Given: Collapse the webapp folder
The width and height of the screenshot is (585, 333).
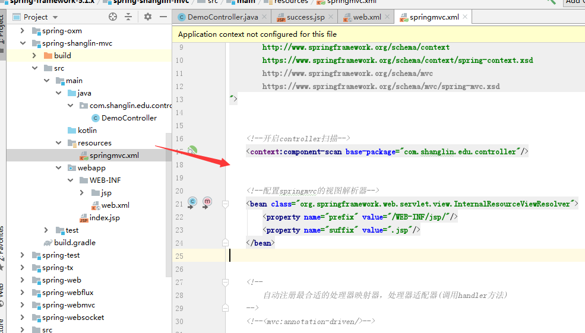Looking at the screenshot, I should [x=58, y=168].
